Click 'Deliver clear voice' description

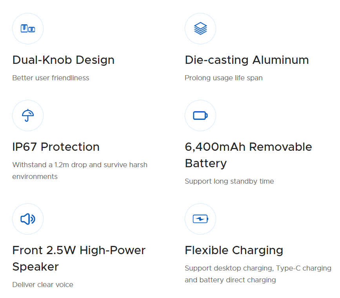click(x=43, y=285)
